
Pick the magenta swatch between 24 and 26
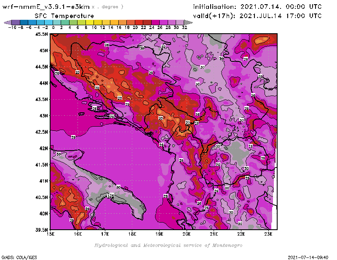(x=155, y=23)
